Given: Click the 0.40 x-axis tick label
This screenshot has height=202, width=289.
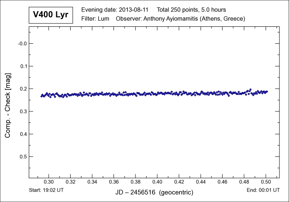Looking at the screenshot, I should tap(157, 182).
